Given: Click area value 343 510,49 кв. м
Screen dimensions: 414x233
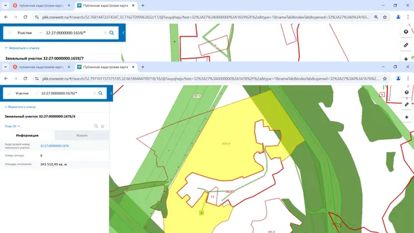Looking at the screenshot, I should [x=54, y=164].
